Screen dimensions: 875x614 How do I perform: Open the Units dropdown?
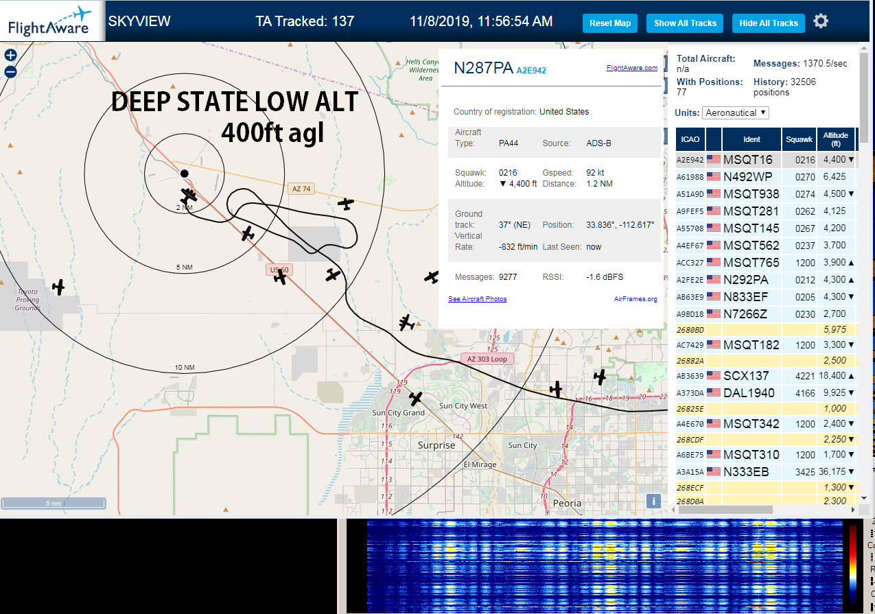736,113
